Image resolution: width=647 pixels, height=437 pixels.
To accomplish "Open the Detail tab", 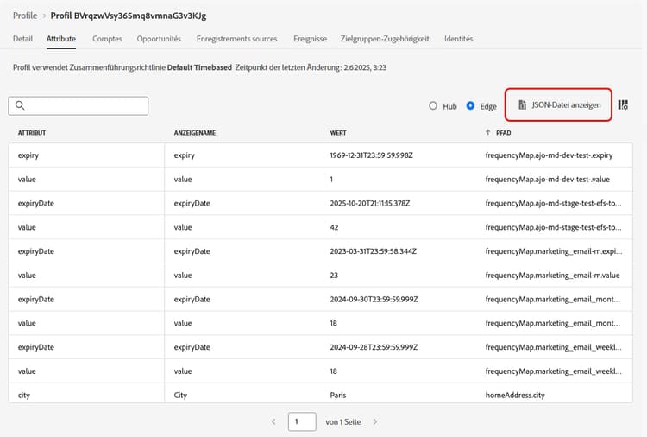I will coord(23,39).
